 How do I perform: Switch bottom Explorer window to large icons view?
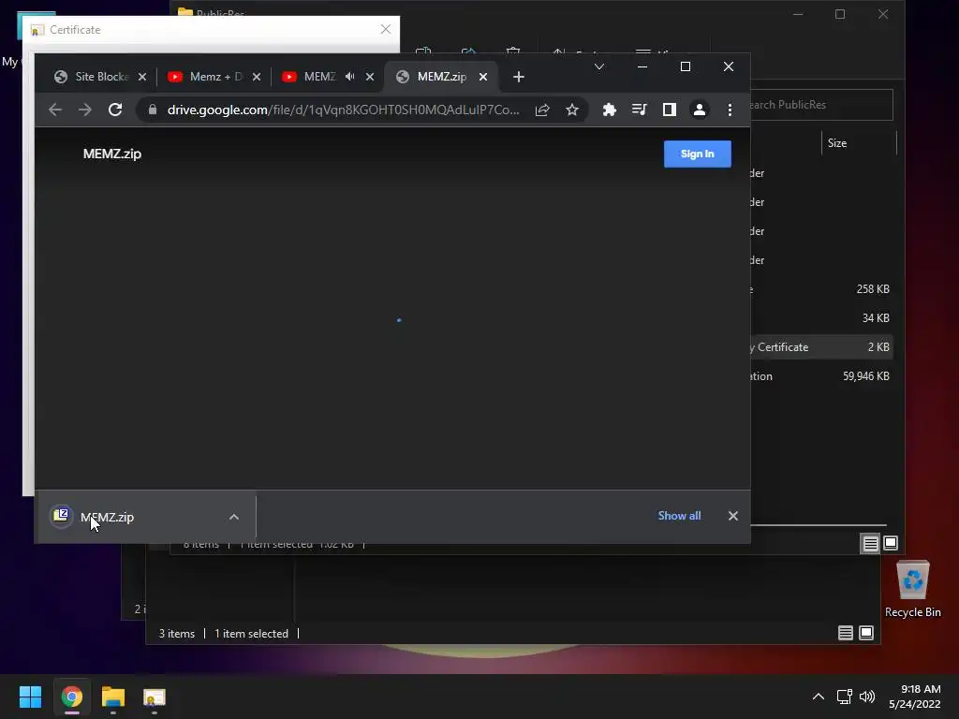point(866,633)
